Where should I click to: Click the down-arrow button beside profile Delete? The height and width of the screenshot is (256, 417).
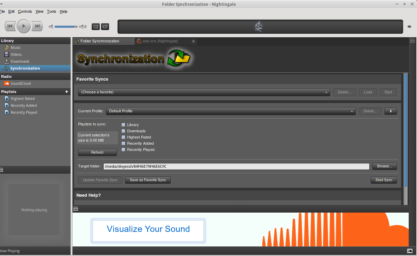[x=391, y=111]
